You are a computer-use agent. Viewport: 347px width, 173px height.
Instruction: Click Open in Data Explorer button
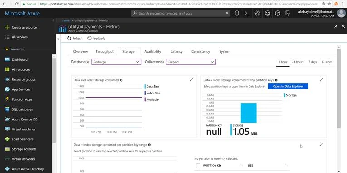(288, 86)
